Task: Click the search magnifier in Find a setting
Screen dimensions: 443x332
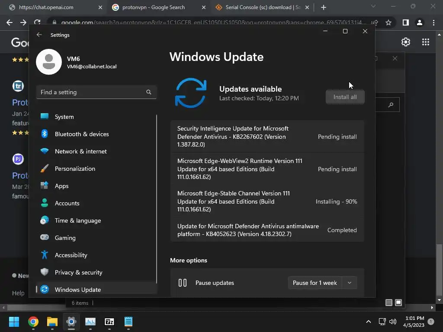Action: (149, 92)
